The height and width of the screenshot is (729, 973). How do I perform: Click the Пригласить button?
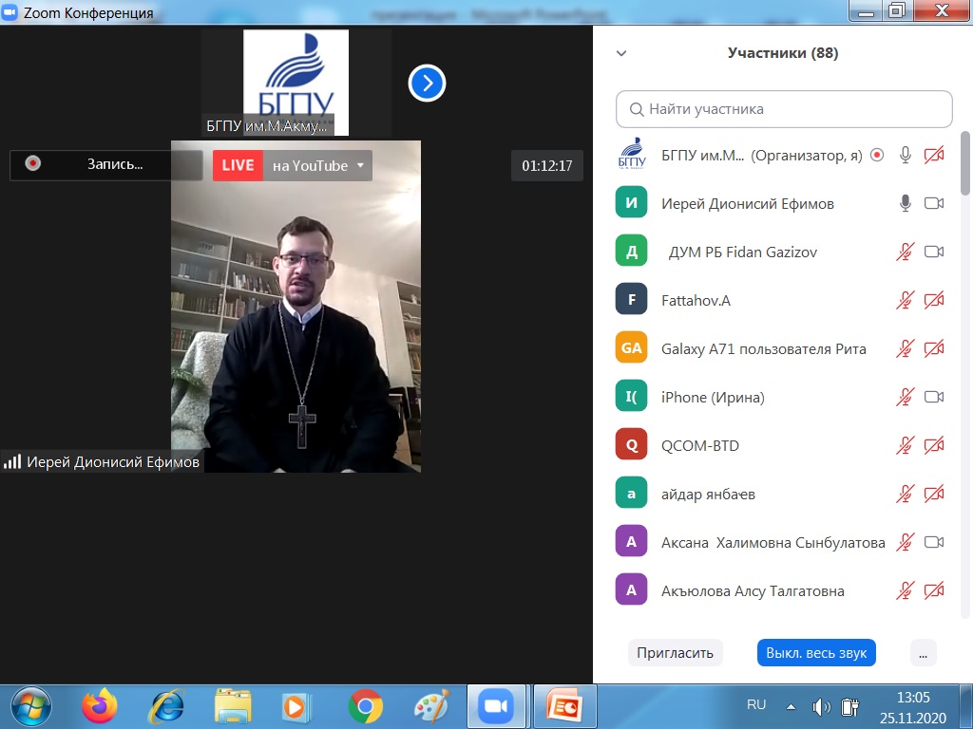(x=675, y=653)
